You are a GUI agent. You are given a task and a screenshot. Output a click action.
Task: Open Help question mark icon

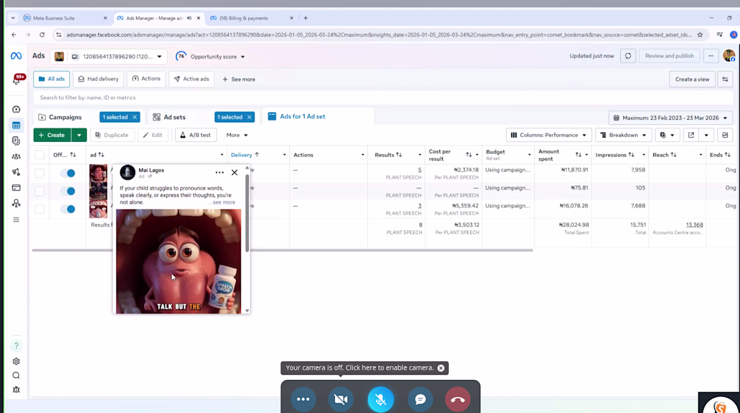(x=16, y=346)
